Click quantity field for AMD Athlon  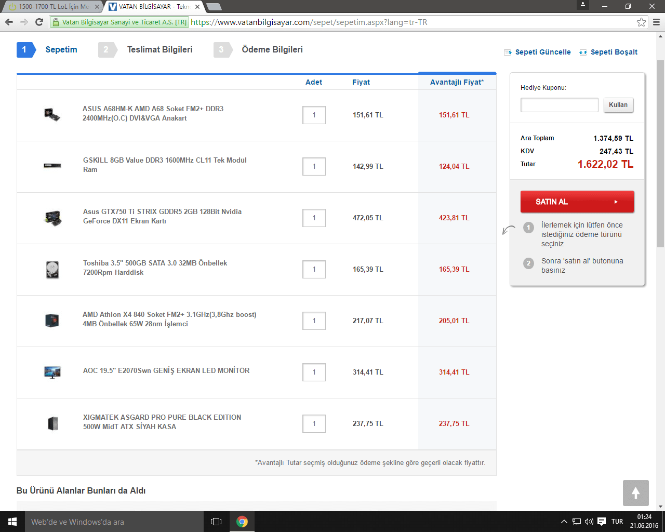[x=314, y=321]
